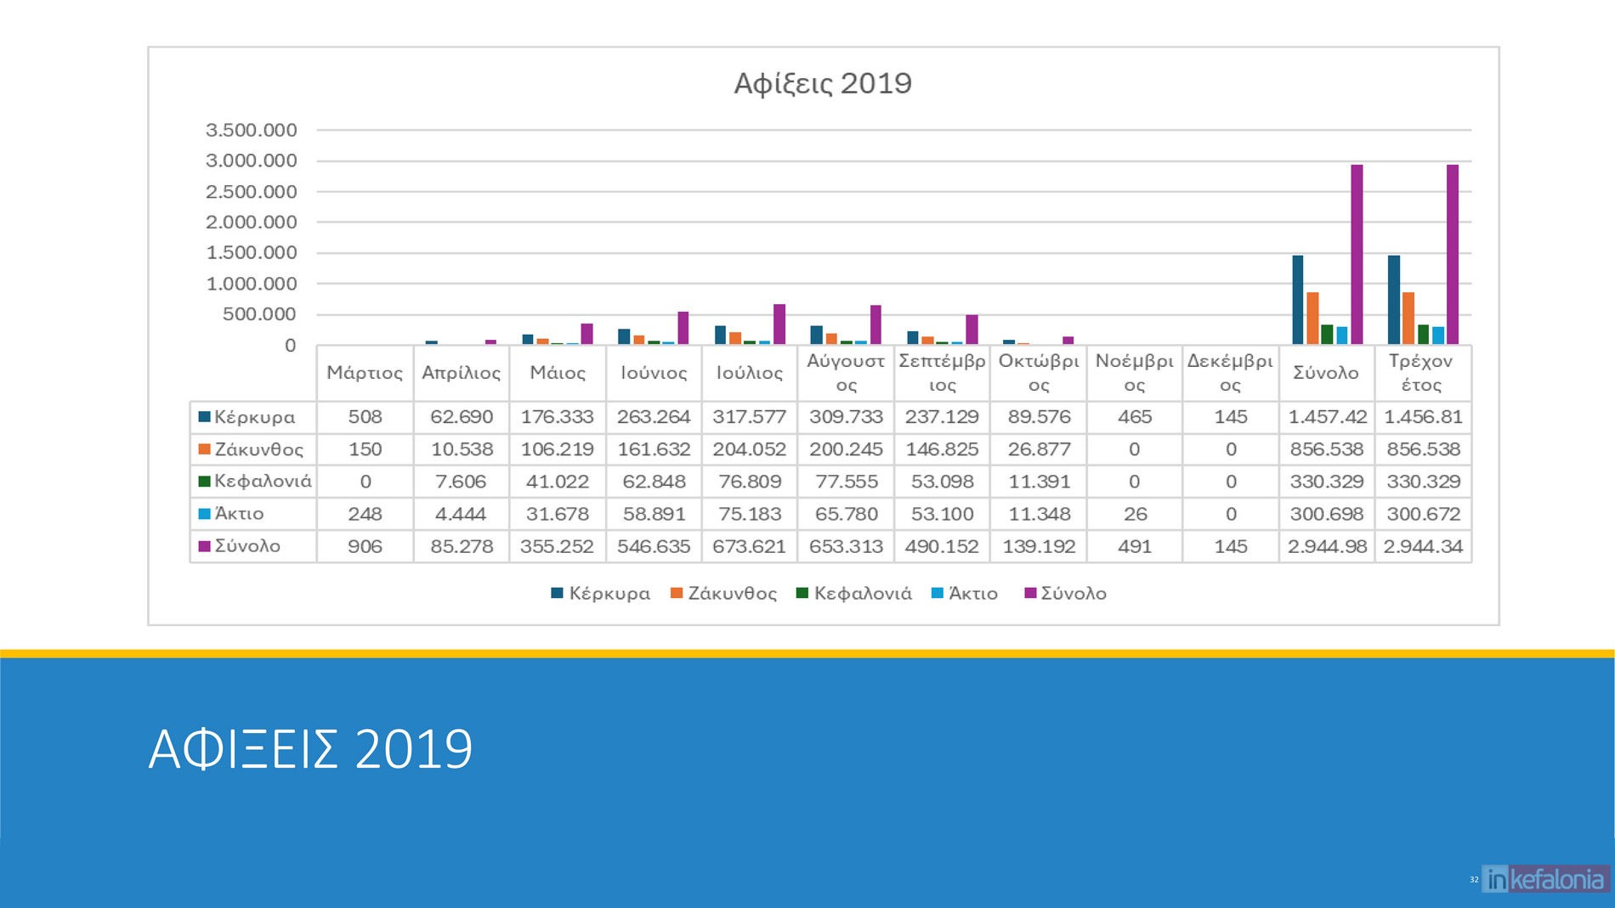Viewport: 1615px width, 908px height.
Task: Click the cell value 10.538
Action: [462, 449]
